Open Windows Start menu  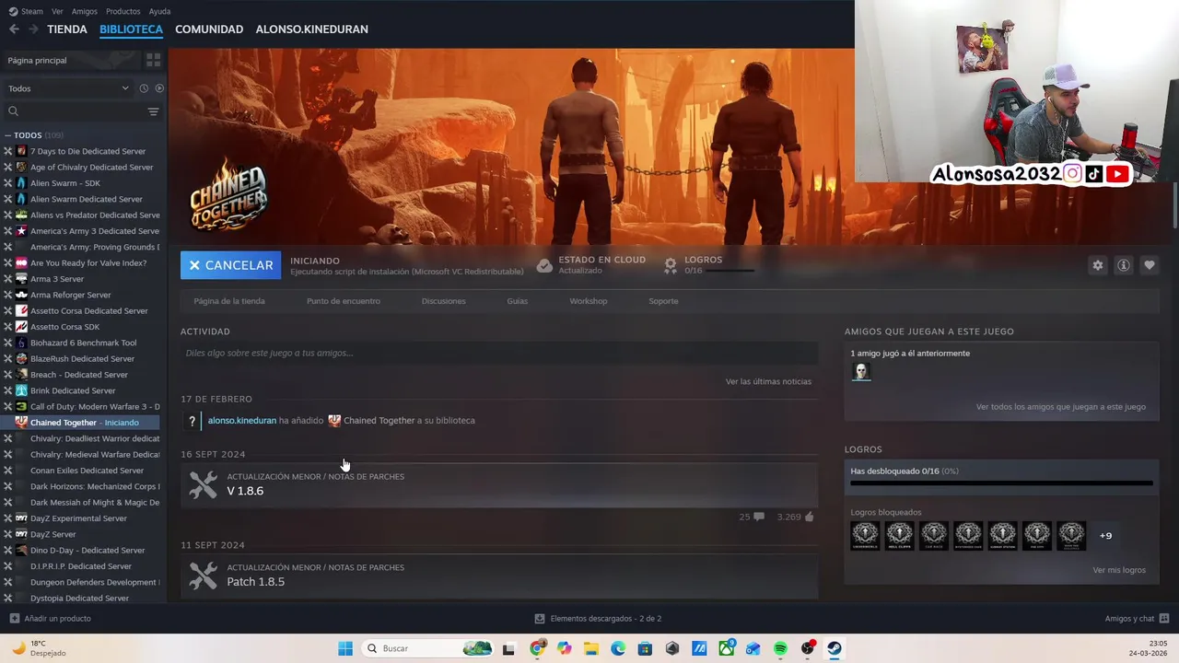[345, 648]
